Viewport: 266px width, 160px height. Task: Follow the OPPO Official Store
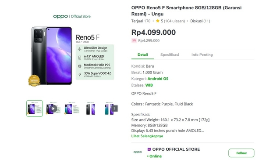[241, 153]
